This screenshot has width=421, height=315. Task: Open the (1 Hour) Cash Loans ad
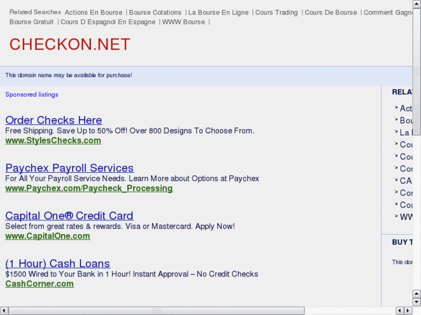click(x=57, y=264)
